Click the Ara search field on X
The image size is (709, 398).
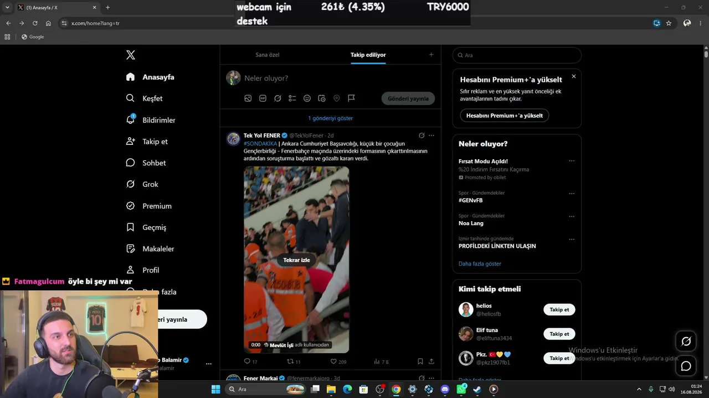(x=517, y=55)
